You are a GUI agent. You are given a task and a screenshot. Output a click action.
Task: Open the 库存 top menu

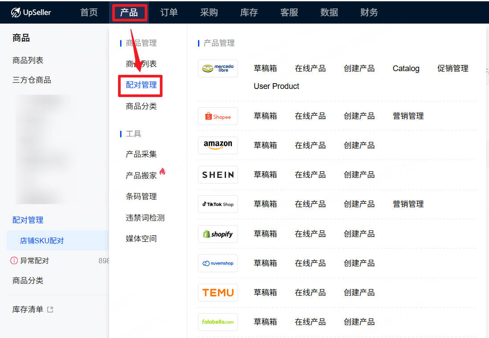249,12
